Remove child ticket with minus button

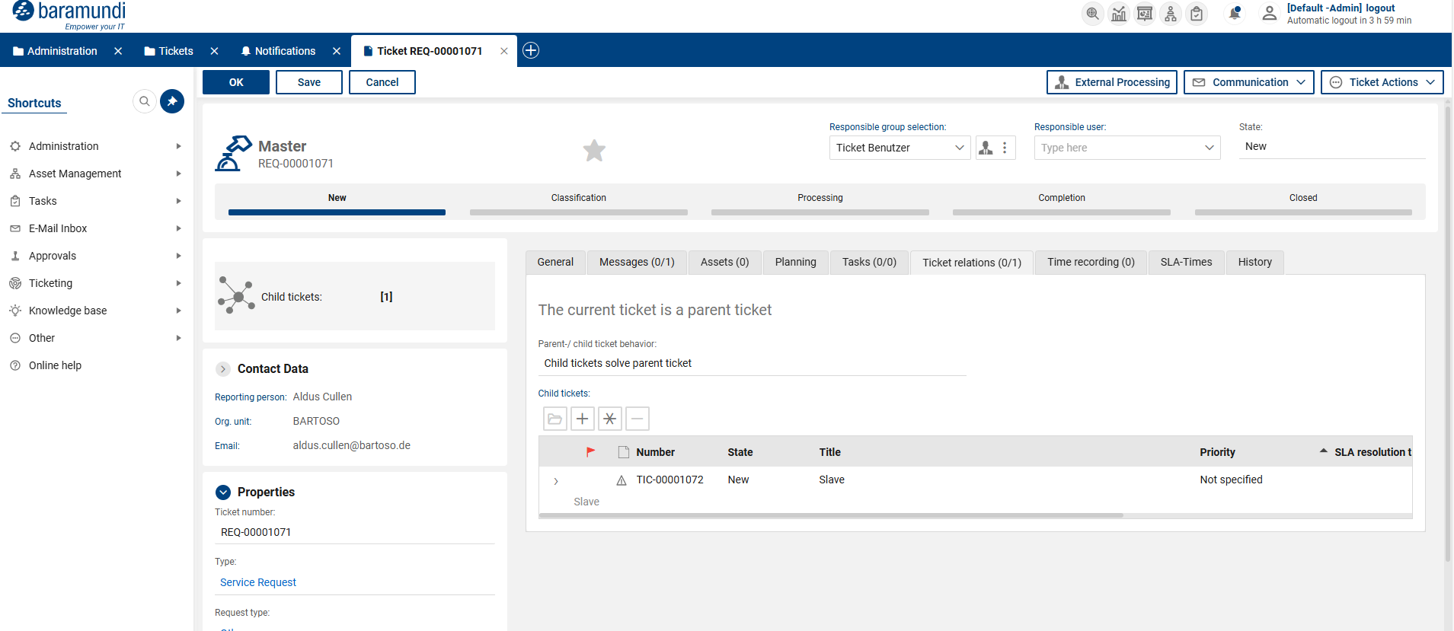(x=638, y=419)
